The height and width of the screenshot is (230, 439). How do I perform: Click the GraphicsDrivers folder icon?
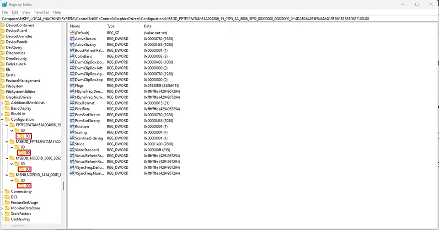pos(3,97)
